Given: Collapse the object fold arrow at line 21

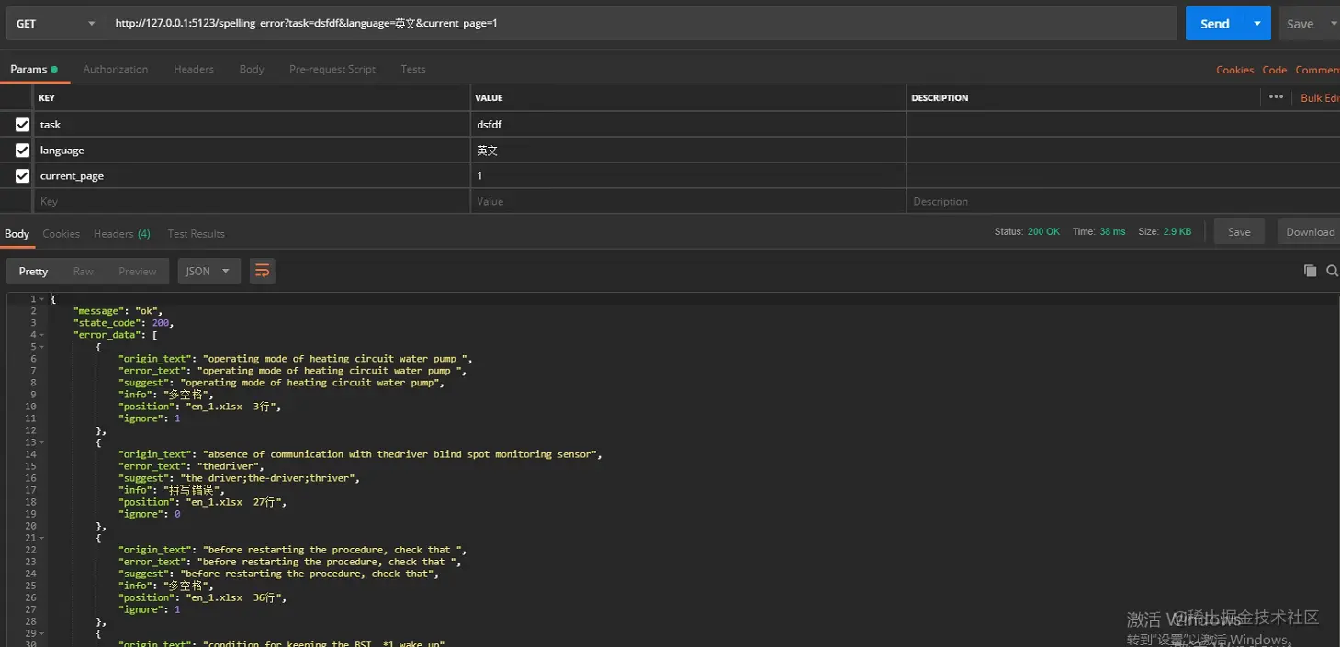Looking at the screenshot, I should (x=42, y=538).
